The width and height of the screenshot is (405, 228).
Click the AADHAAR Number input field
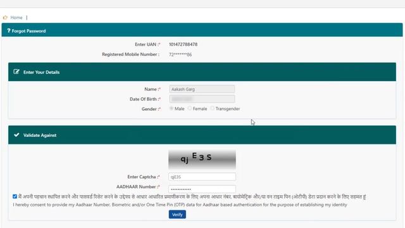coord(202,189)
